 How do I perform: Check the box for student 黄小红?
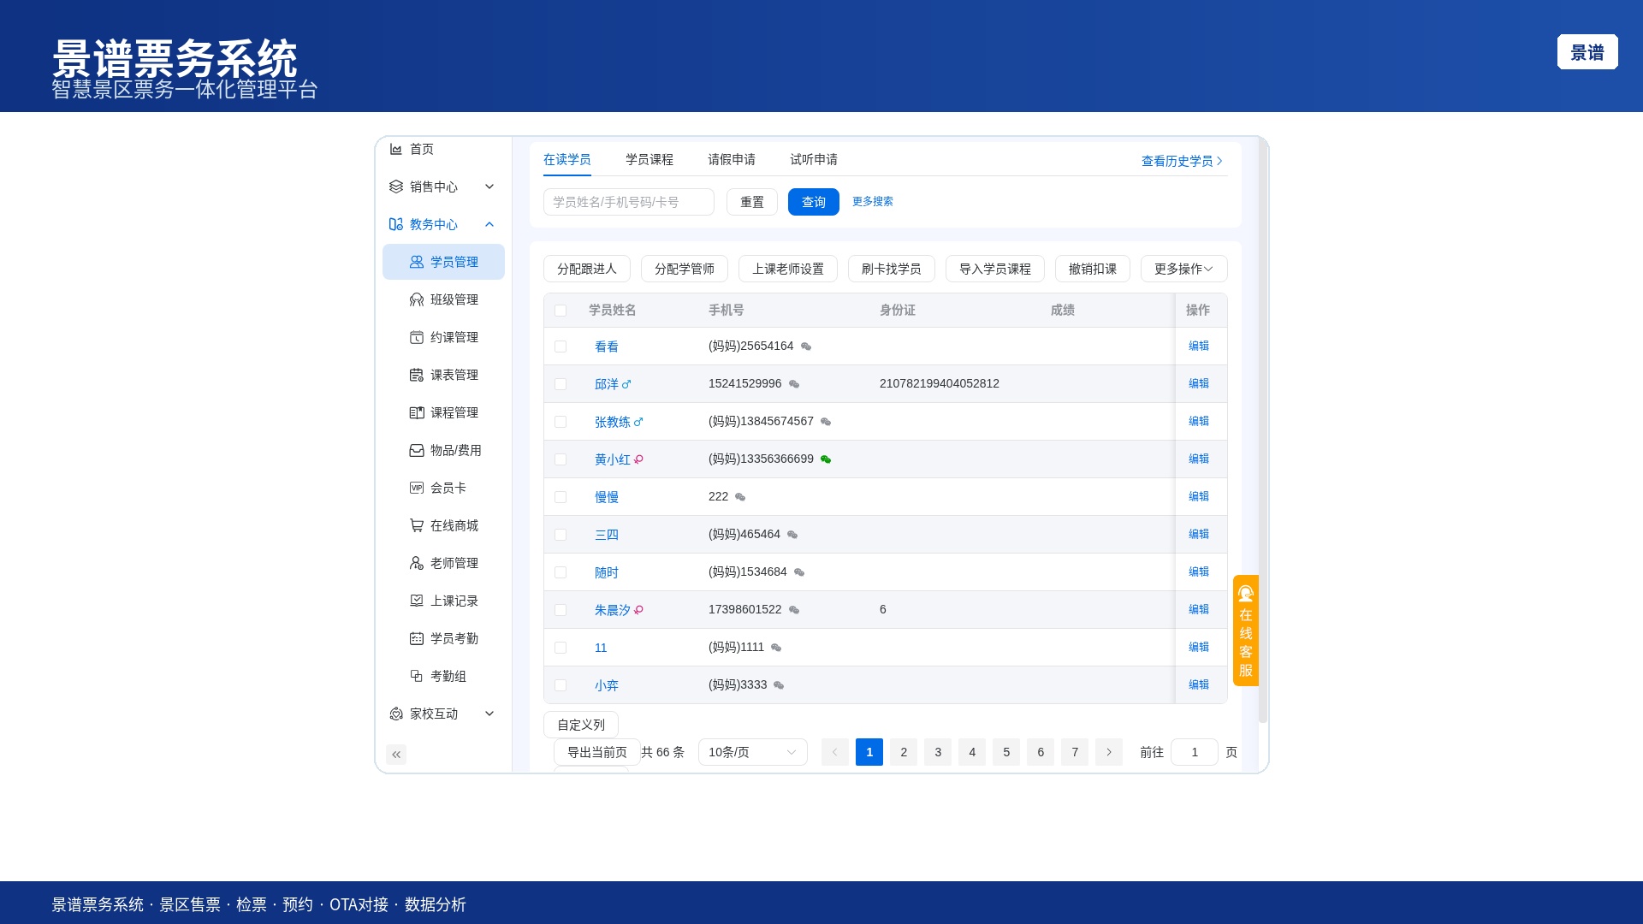tap(561, 459)
